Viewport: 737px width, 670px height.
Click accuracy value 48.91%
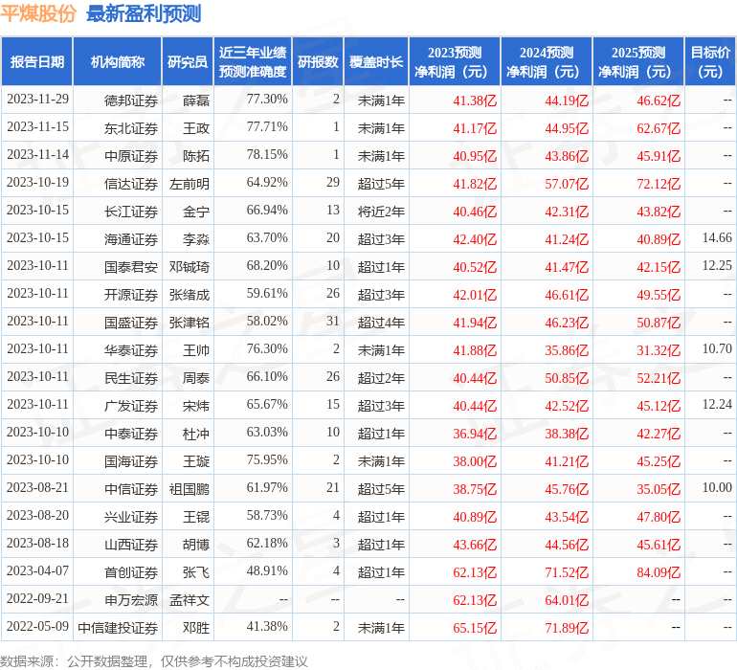[267, 570]
